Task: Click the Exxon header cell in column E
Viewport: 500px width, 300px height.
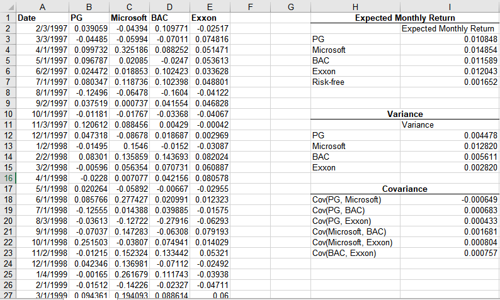Action: [x=210, y=18]
